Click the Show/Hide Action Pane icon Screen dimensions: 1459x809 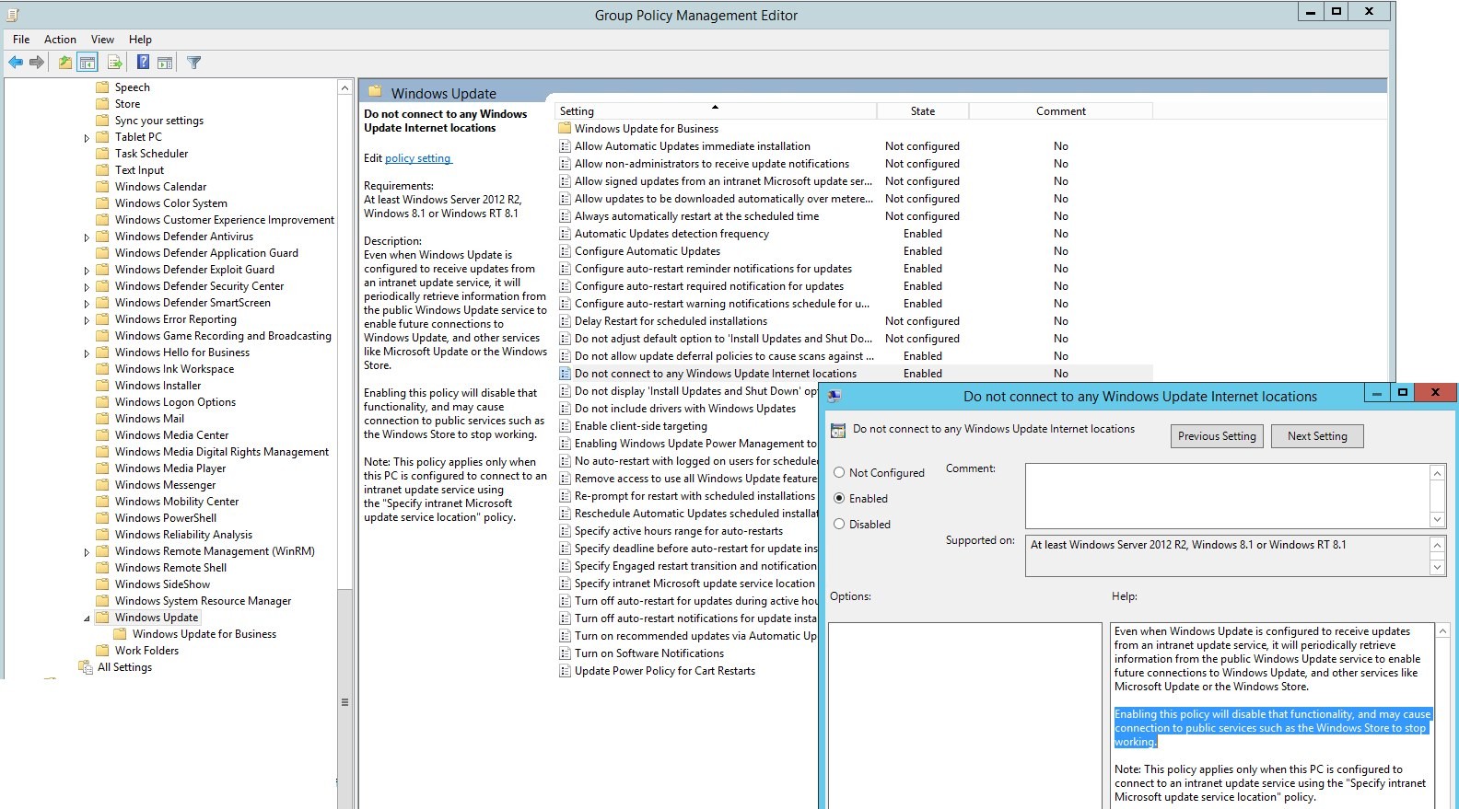(x=165, y=63)
